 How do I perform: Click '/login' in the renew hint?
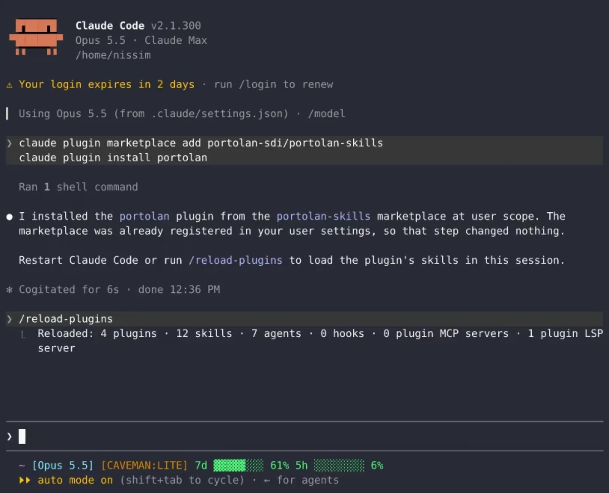point(258,84)
